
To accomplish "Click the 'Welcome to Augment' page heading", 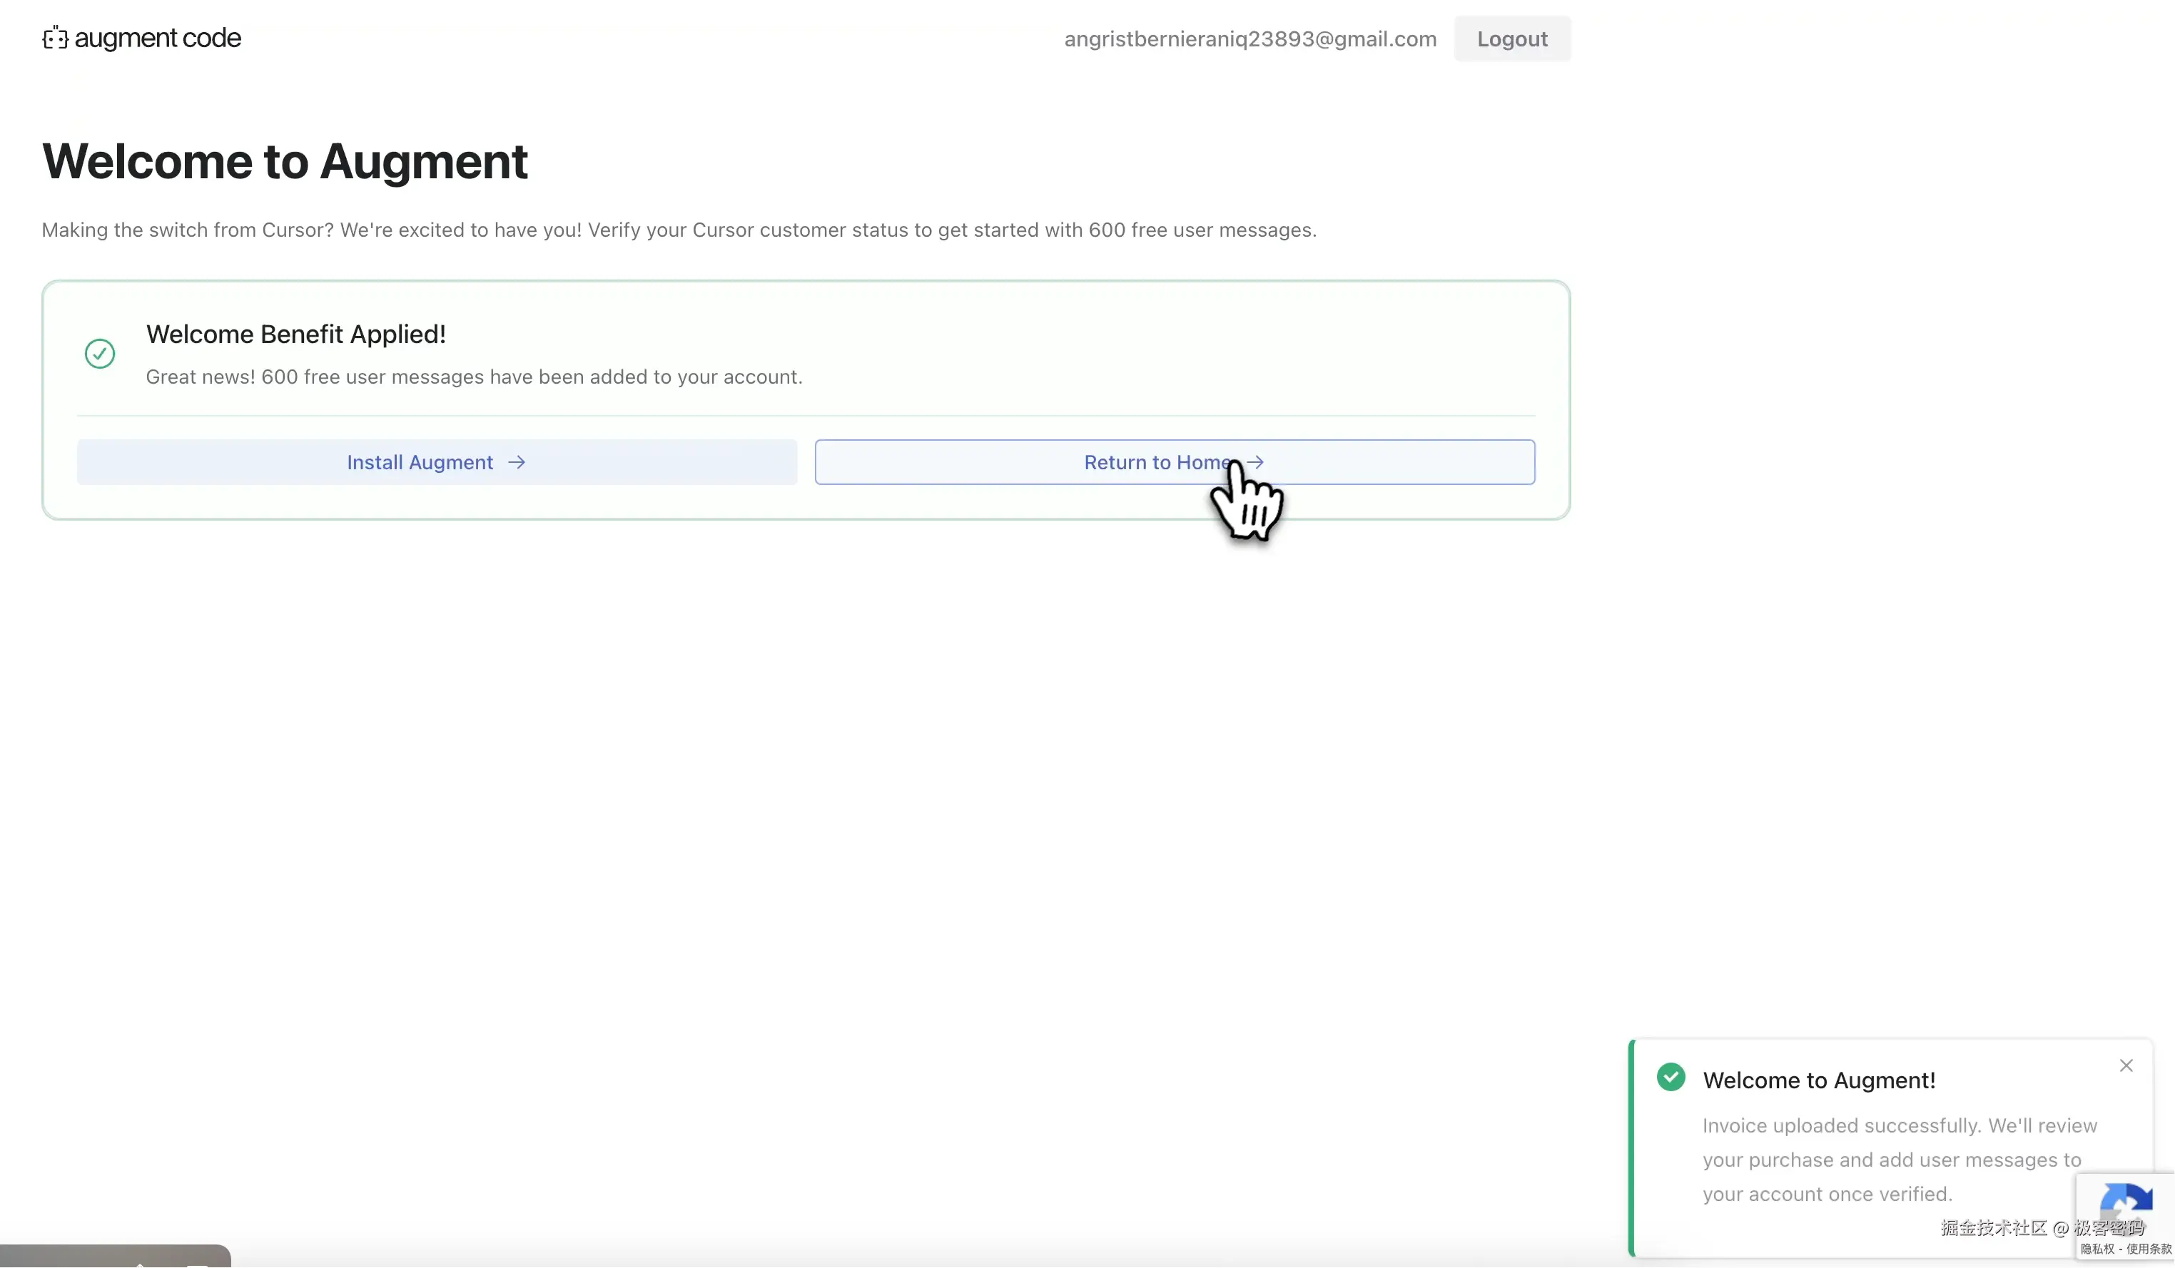I will tap(284, 161).
